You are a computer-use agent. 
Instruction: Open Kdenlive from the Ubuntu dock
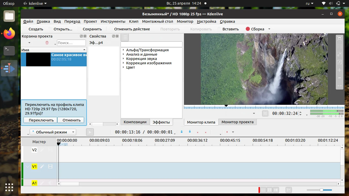pos(9,68)
